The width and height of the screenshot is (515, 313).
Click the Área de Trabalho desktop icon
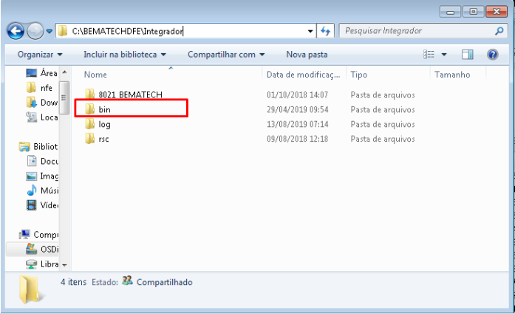point(31,73)
